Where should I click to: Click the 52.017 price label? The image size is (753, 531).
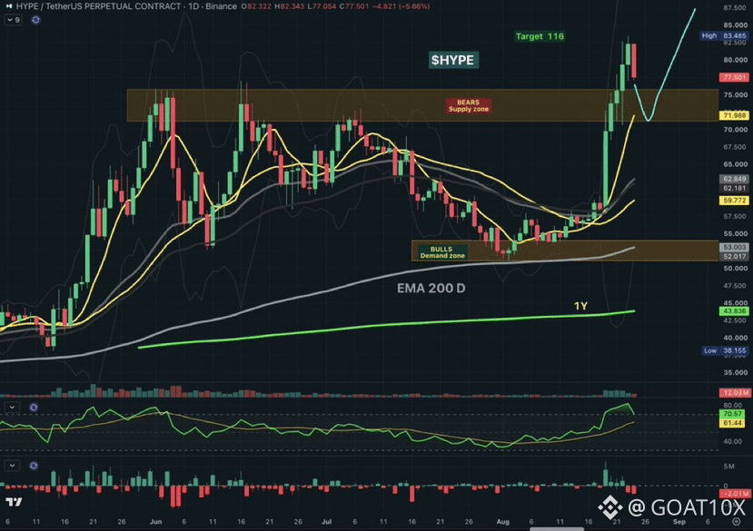734,256
